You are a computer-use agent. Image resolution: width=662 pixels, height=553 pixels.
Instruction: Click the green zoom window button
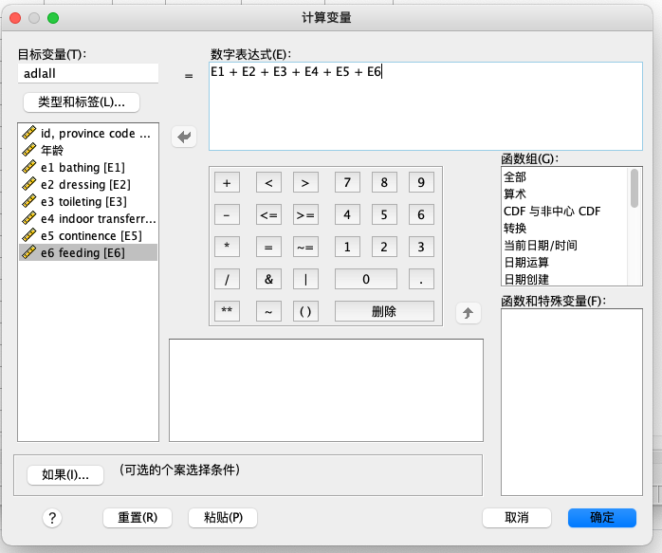[53, 18]
